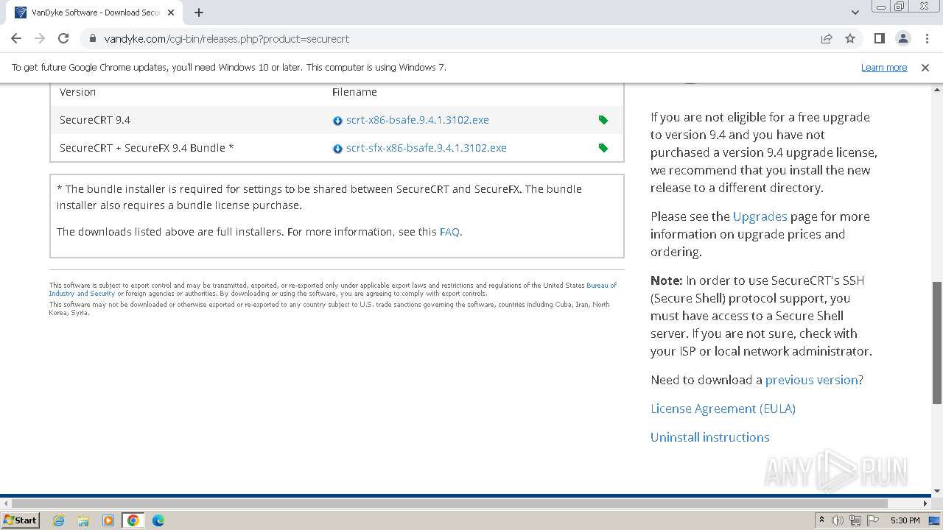Viewport: 943px width, 530px height.
Task: Click the Show desktop button
Action: point(936,520)
